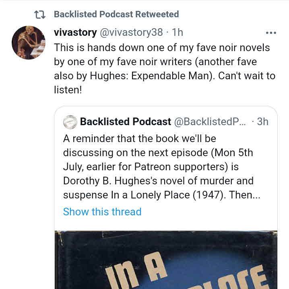Click the 1h timestamp of tweet
289x289 pixels.
point(178,33)
